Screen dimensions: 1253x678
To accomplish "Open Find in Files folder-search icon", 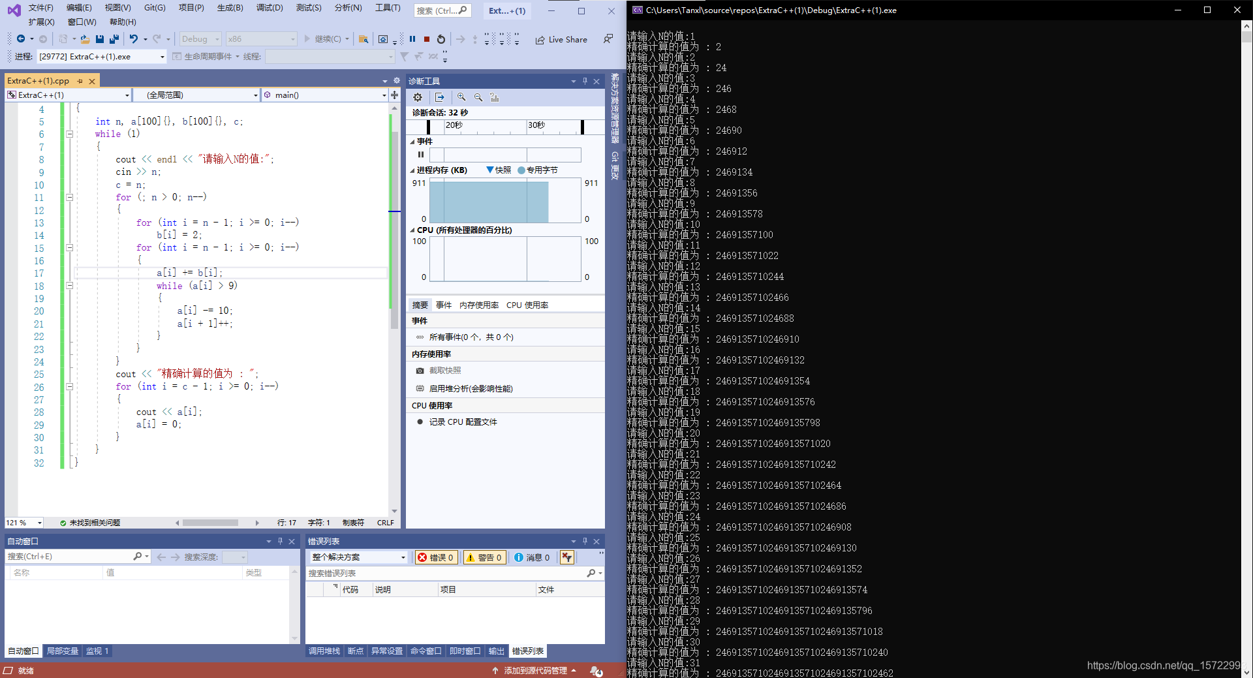I will pyautogui.click(x=364, y=39).
